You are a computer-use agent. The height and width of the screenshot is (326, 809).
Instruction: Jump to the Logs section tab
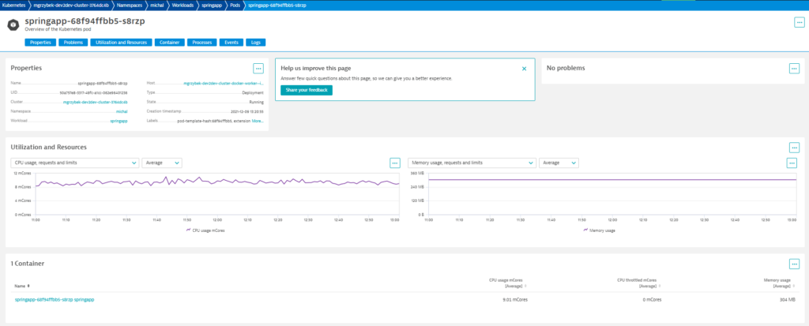(x=256, y=43)
